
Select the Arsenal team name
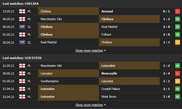pyautogui.click(x=107, y=11)
